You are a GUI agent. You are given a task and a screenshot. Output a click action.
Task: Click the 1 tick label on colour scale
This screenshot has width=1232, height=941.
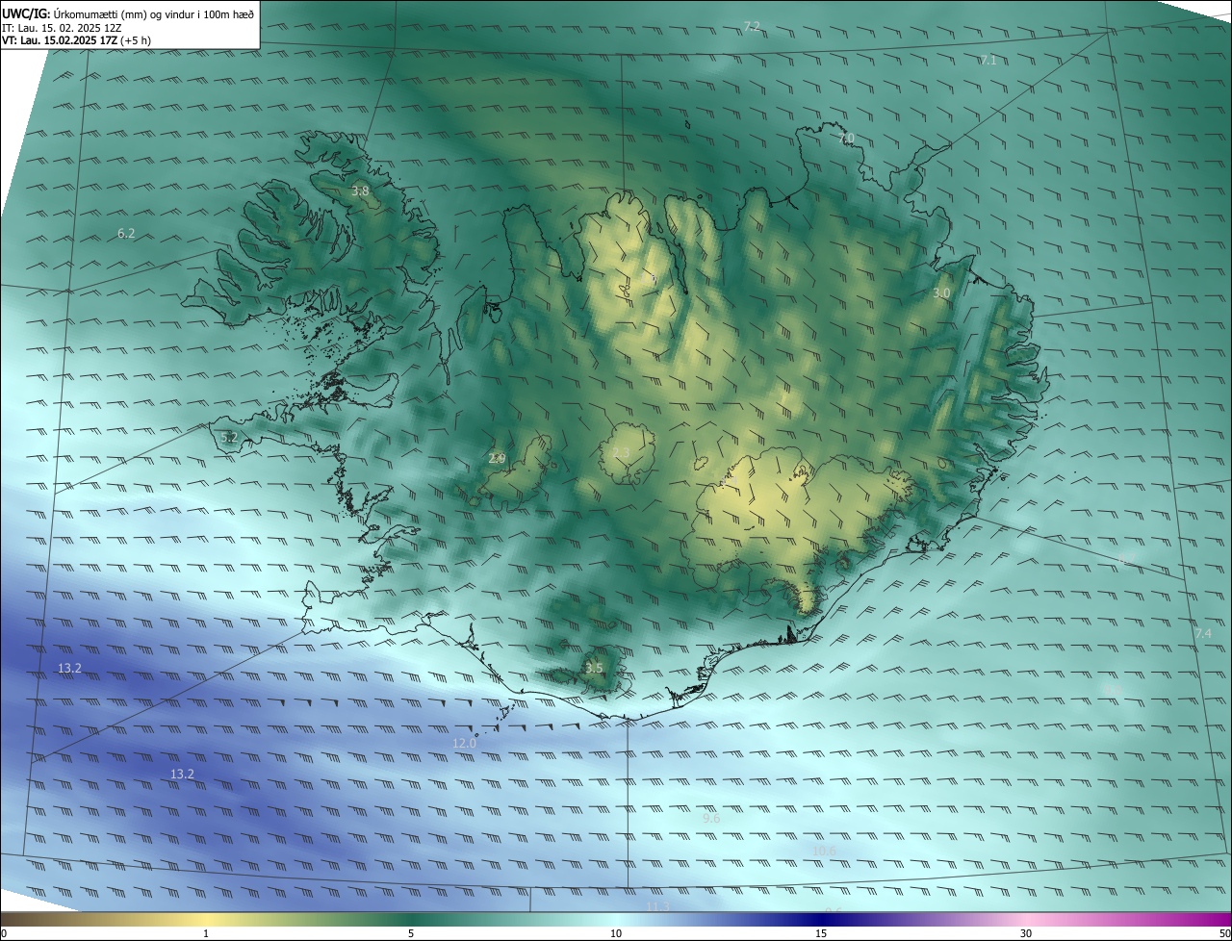(x=206, y=933)
